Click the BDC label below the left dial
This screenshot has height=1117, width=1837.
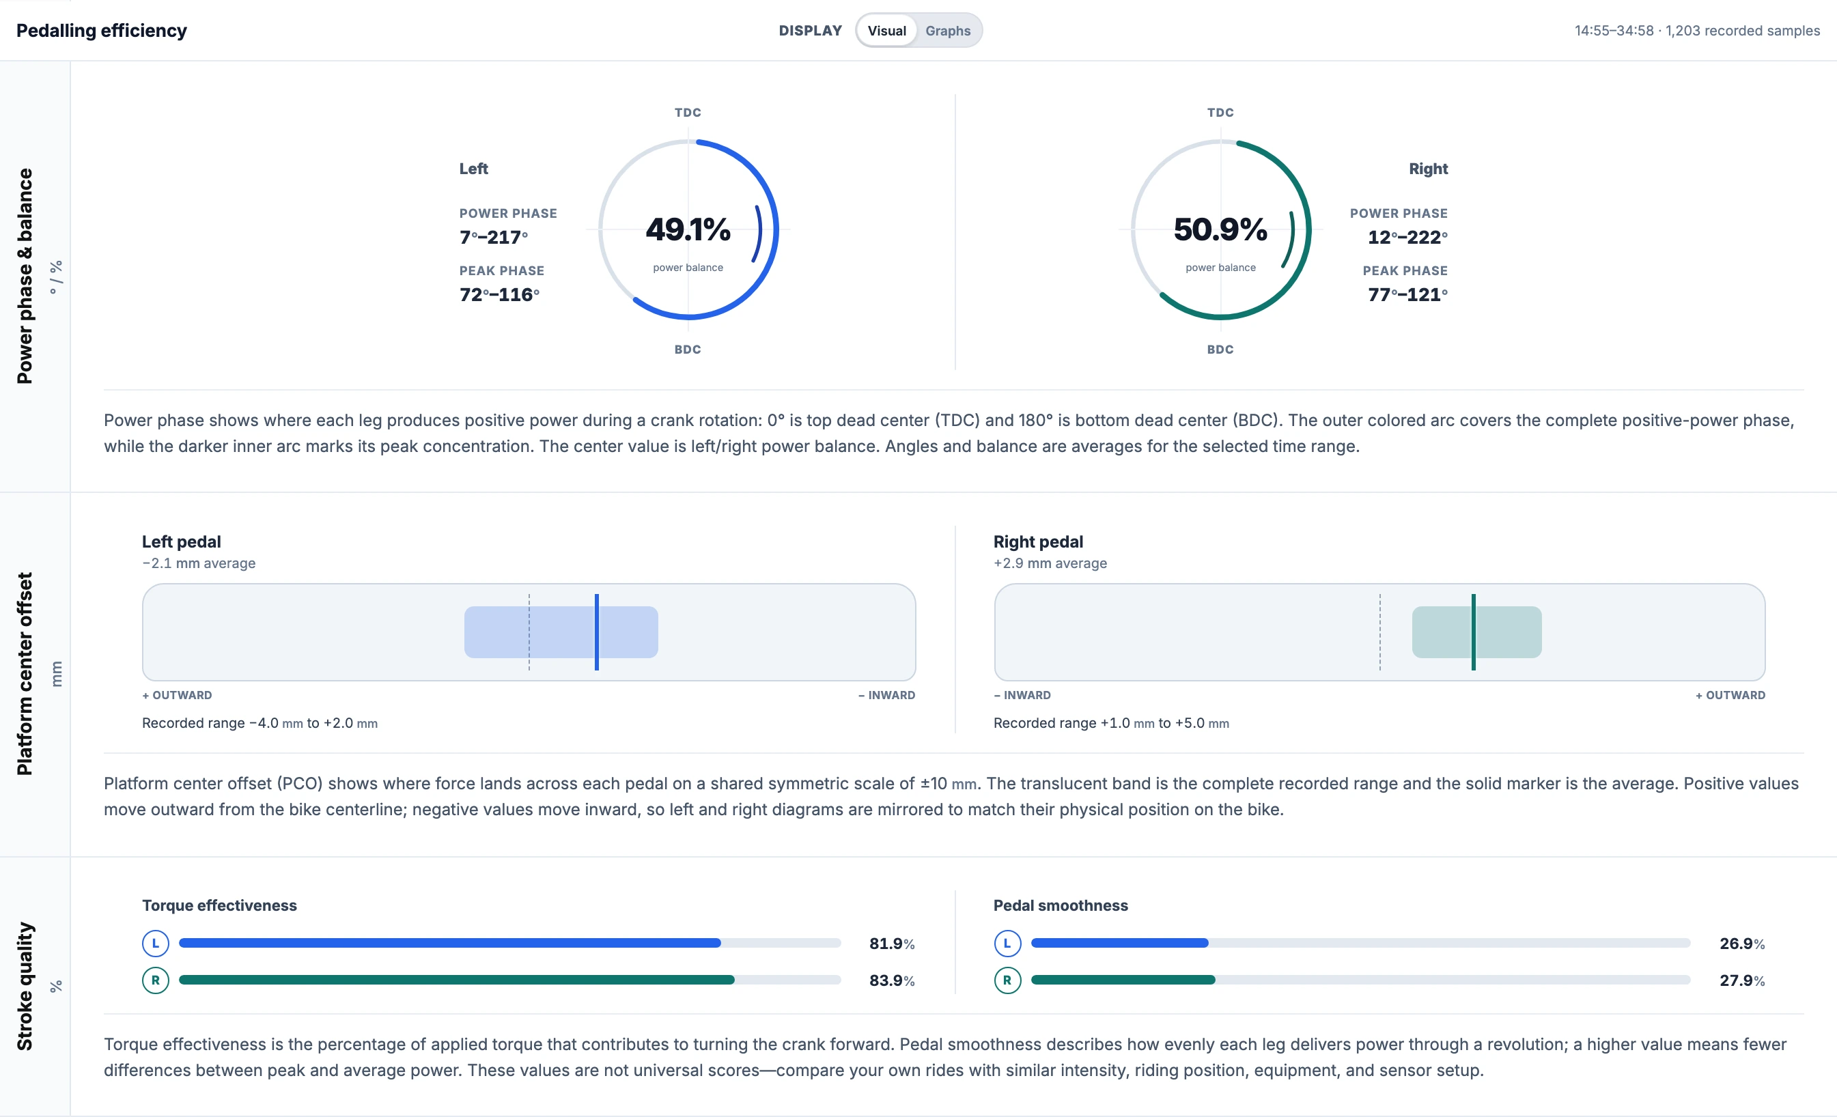click(x=688, y=350)
